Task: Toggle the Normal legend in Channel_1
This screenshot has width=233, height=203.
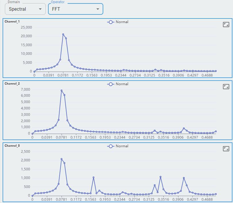Action: point(118,22)
